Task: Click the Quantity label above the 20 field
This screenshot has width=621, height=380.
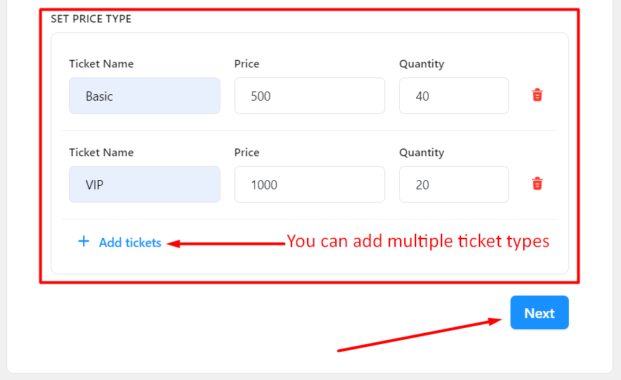Action: click(422, 153)
